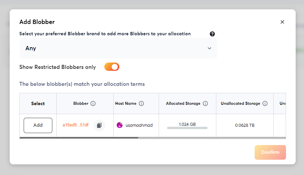Click the Confirm button
304x175 pixels.
270,152
